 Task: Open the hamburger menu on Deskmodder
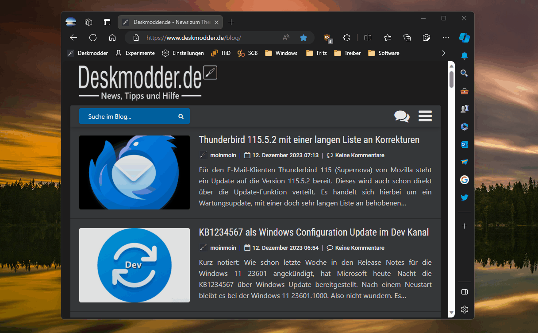pos(425,116)
